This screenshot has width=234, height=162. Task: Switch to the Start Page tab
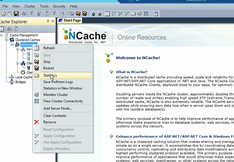70,20
